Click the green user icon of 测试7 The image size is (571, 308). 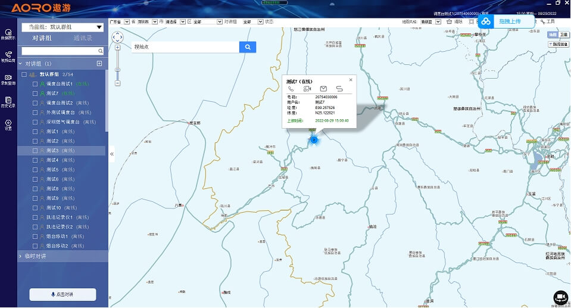coord(42,94)
